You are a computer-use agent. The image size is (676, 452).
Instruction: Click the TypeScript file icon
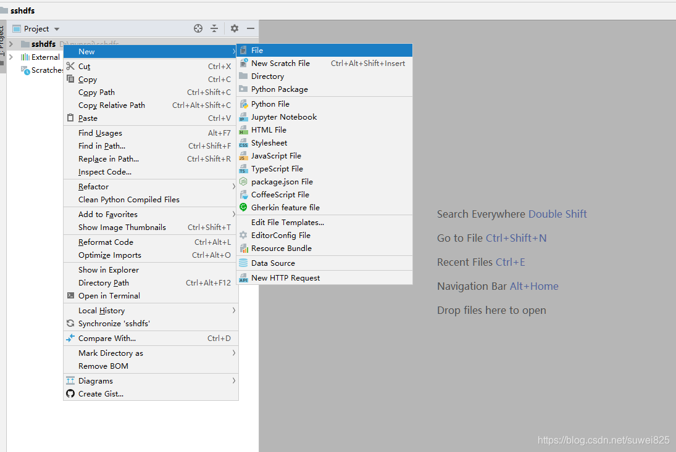tap(244, 168)
